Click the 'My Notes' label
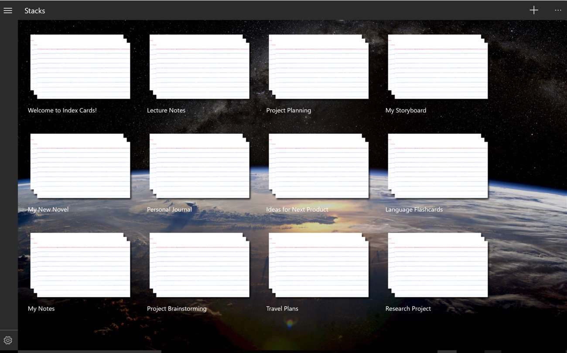 [41, 309]
